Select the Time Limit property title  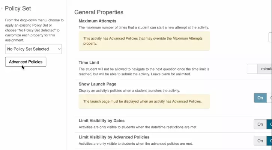point(89,63)
